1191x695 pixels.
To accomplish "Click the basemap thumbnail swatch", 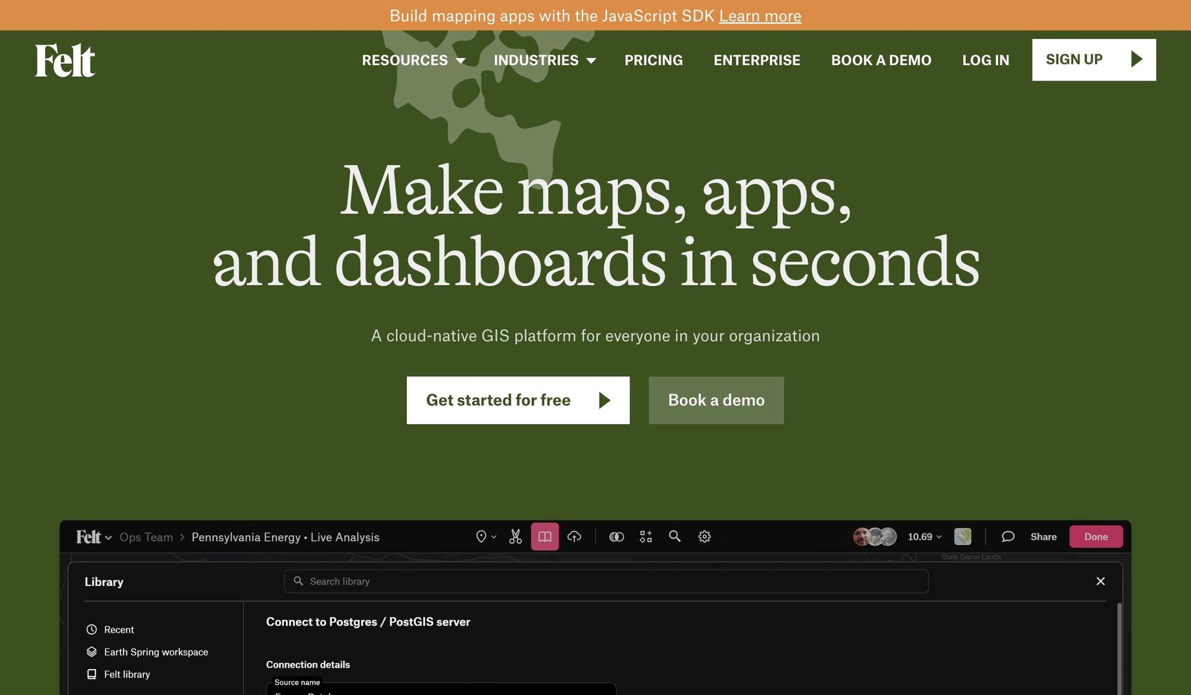I will (x=963, y=536).
